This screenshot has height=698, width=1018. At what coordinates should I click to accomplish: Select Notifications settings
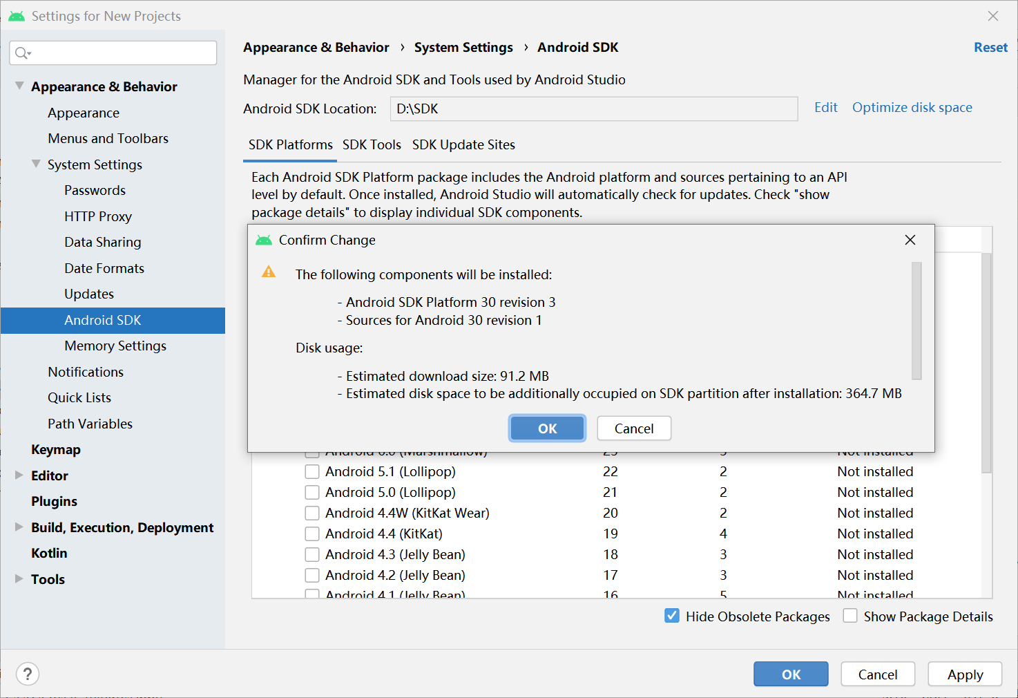click(x=86, y=372)
